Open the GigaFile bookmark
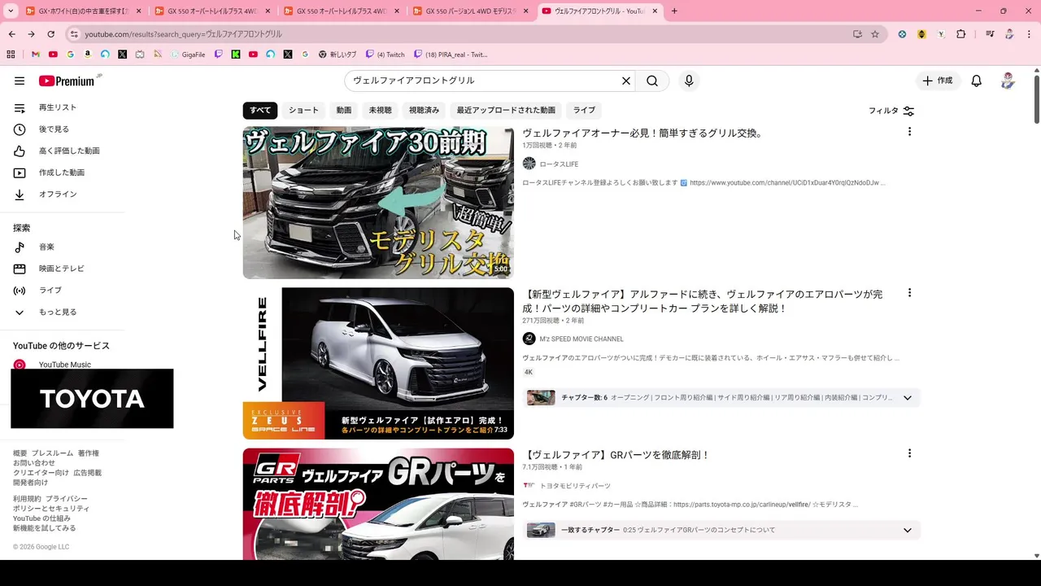This screenshot has height=586, width=1041. [x=188, y=55]
